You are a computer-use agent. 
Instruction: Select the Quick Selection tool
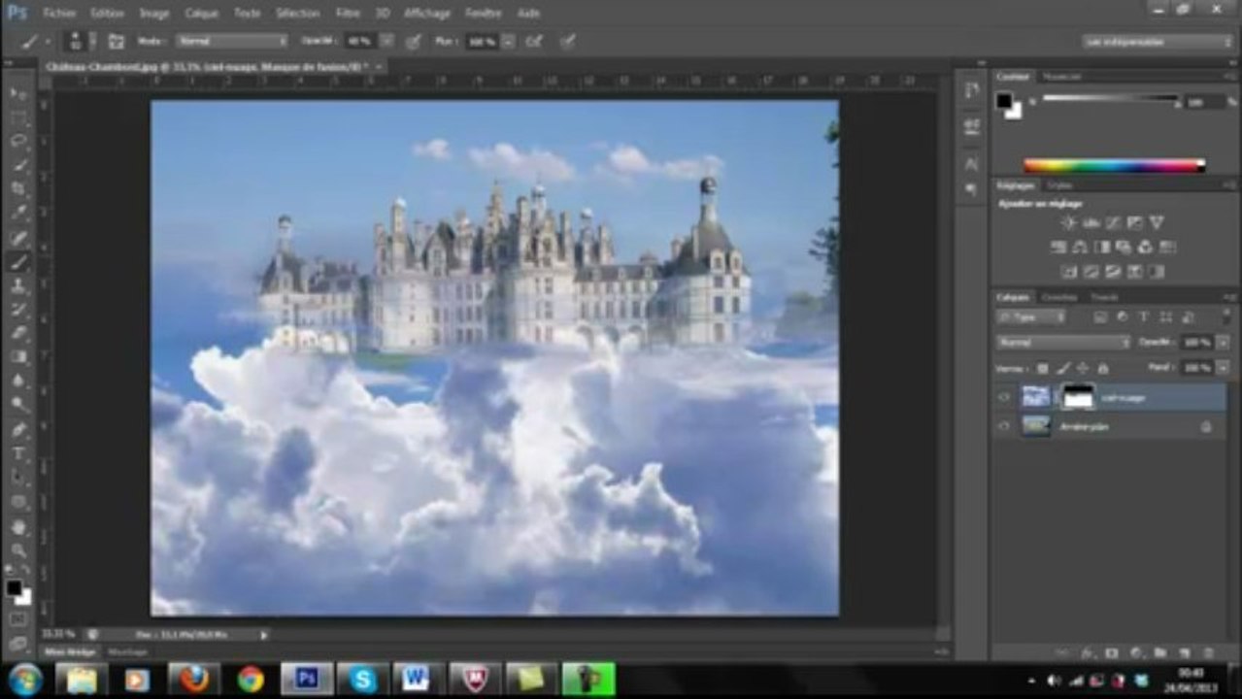(x=18, y=166)
